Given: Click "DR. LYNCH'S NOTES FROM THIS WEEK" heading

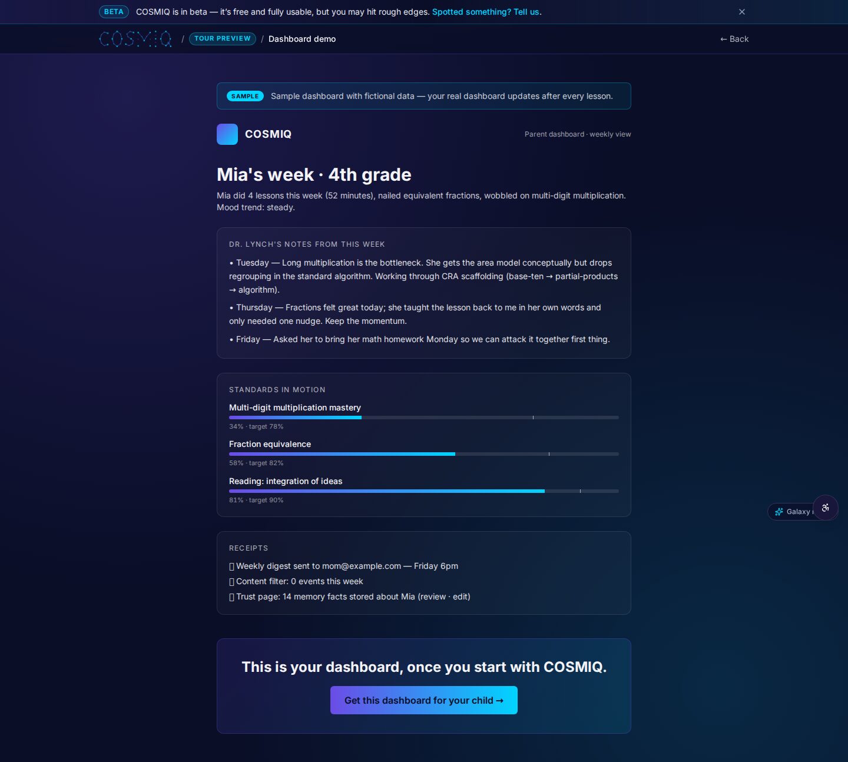Looking at the screenshot, I should [x=307, y=244].
